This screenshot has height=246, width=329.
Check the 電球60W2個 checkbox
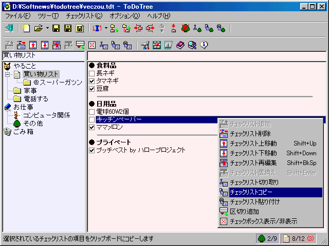pyautogui.click(x=92, y=112)
